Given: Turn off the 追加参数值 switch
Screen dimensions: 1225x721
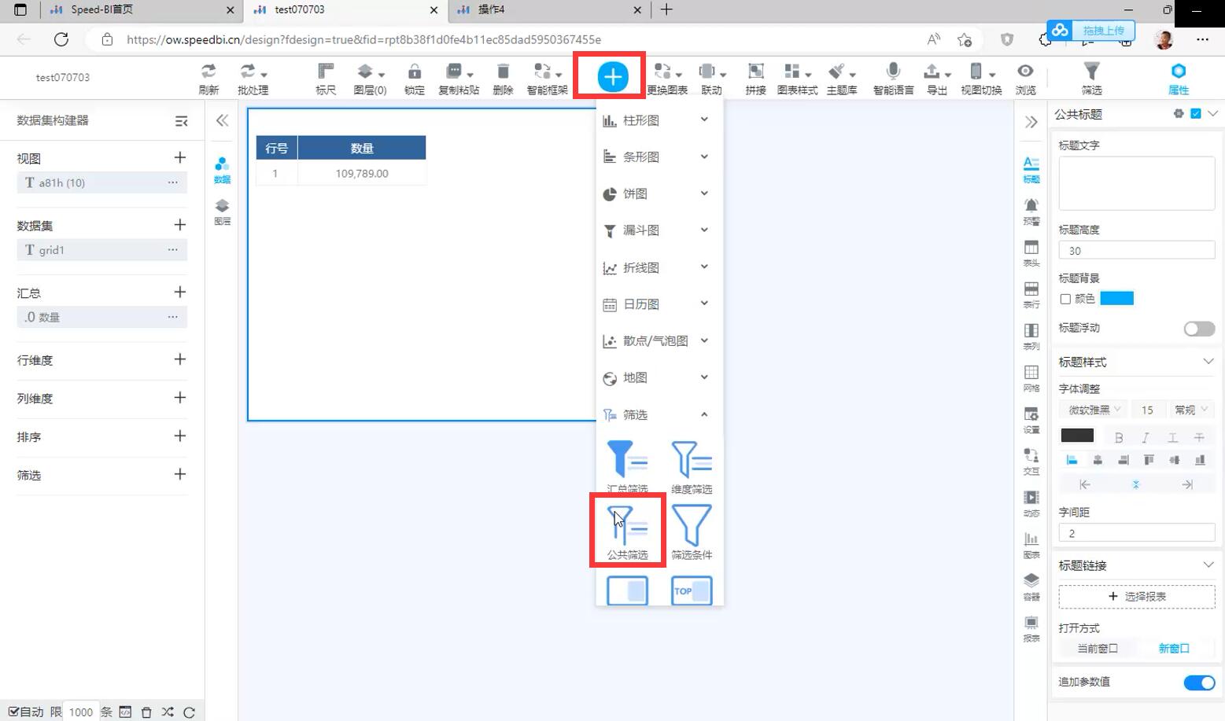Looking at the screenshot, I should 1198,682.
